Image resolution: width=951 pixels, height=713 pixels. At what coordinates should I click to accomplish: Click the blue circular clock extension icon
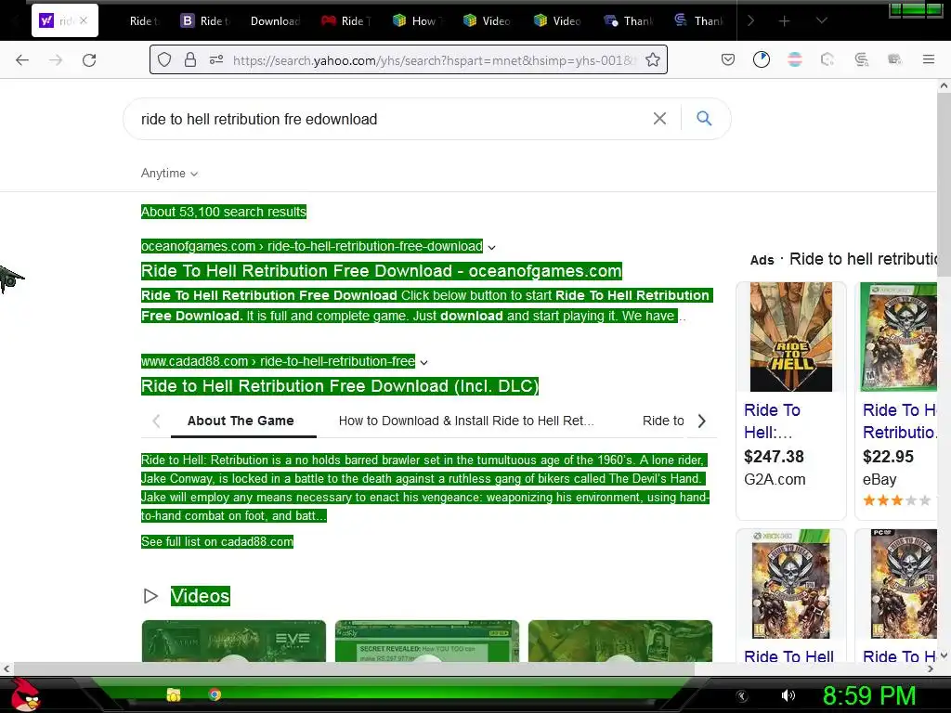(x=762, y=59)
